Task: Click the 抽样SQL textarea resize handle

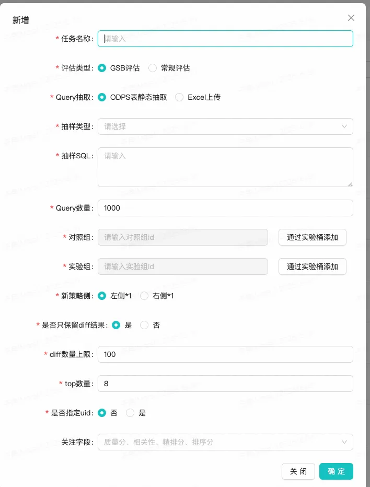Action: click(350, 184)
